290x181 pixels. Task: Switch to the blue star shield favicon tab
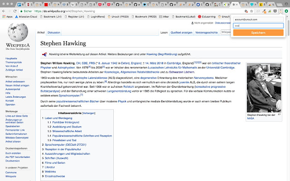199,4
